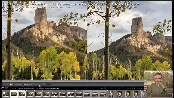This screenshot has width=174, height=98.
Task: Click Collection : iPhoneComparison text
Action: pos(26,88)
